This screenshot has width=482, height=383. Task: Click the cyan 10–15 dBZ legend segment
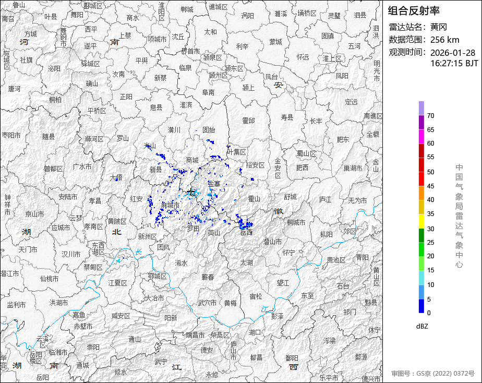[421, 278]
